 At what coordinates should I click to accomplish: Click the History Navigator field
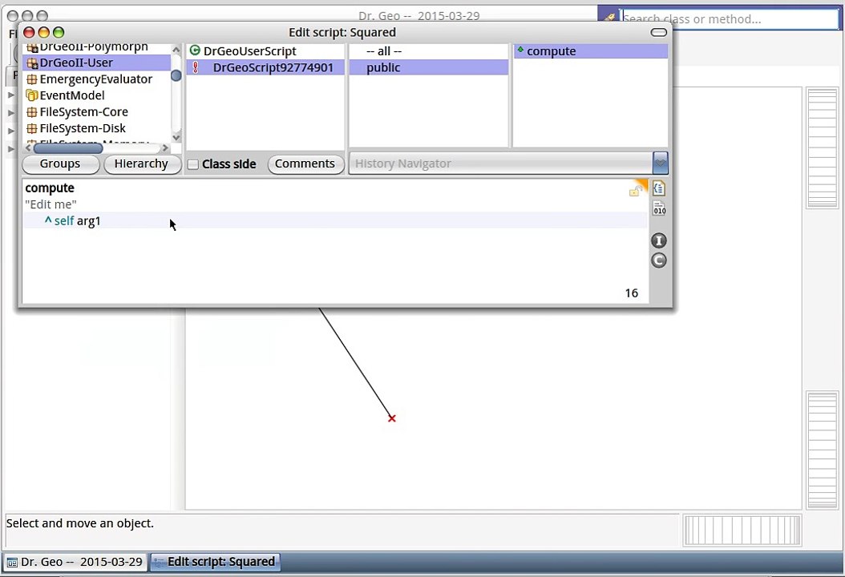[500, 163]
